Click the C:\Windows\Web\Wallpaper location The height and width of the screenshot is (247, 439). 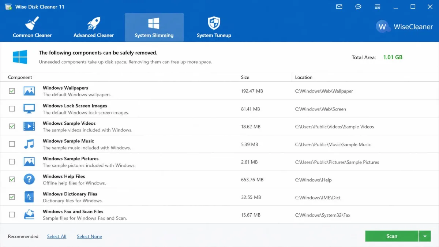click(x=324, y=91)
